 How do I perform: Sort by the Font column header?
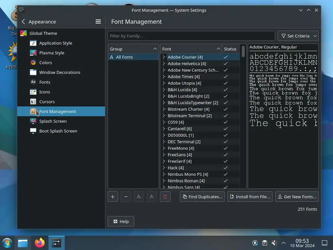[x=191, y=49]
